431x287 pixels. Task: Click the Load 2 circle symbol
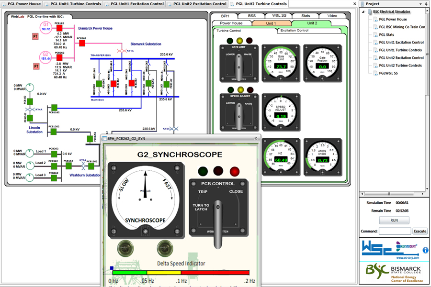[30, 165]
